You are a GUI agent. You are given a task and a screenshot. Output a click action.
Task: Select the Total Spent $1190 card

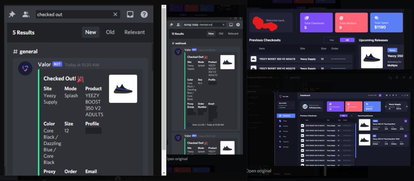coord(386,23)
